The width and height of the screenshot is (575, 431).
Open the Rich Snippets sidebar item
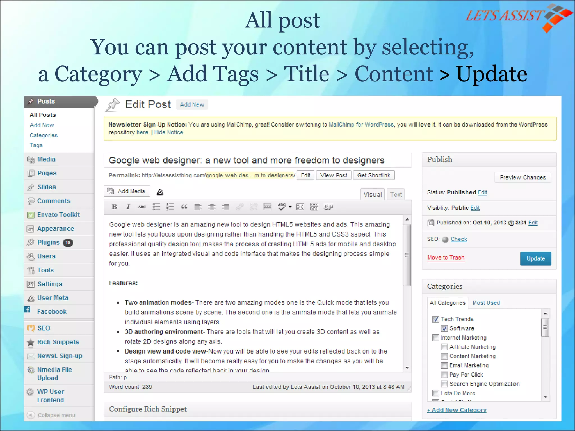pyautogui.click(x=59, y=342)
